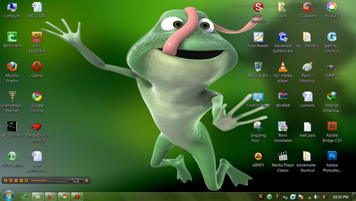Click the 10:24 PM clock
The height and width of the screenshot is (201, 356).
point(340,197)
